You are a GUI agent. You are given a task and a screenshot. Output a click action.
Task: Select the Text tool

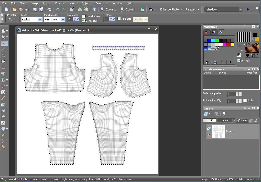(x=3, y=123)
